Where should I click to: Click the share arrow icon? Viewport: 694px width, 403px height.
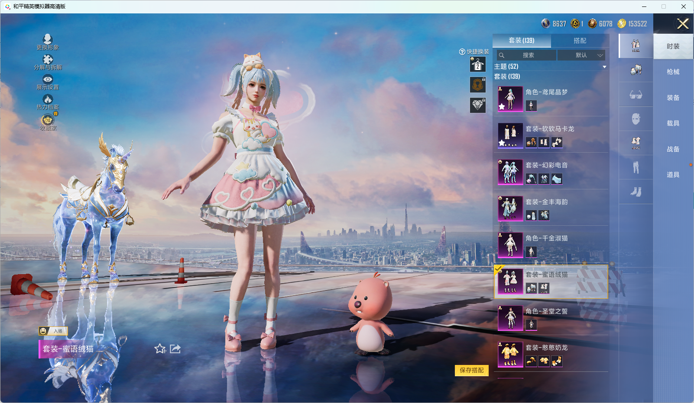tap(175, 349)
